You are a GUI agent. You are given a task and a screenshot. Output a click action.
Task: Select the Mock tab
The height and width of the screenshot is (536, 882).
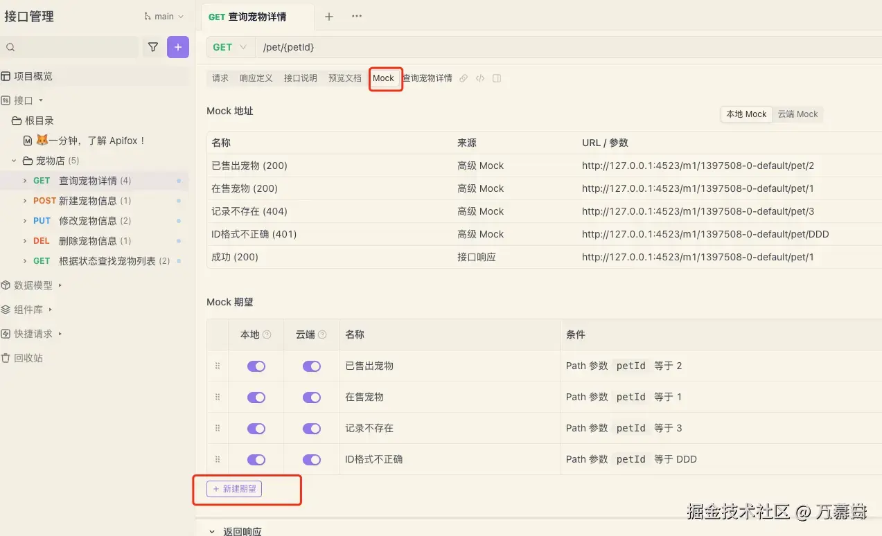(x=383, y=78)
